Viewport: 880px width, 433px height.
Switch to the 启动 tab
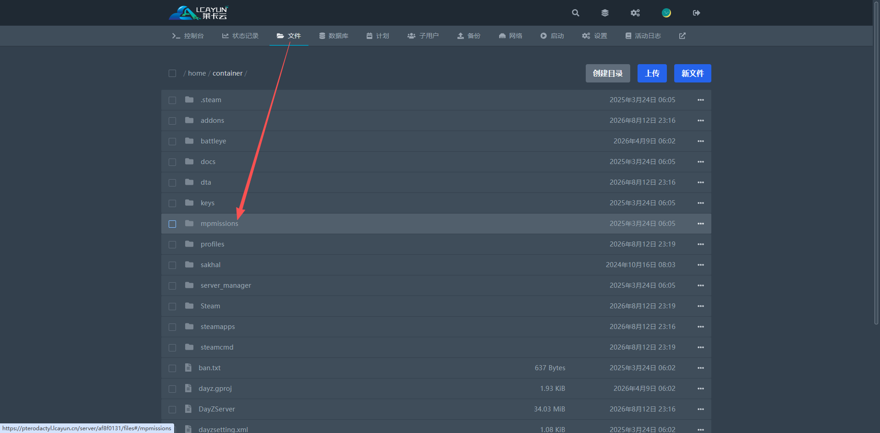pos(552,36)
